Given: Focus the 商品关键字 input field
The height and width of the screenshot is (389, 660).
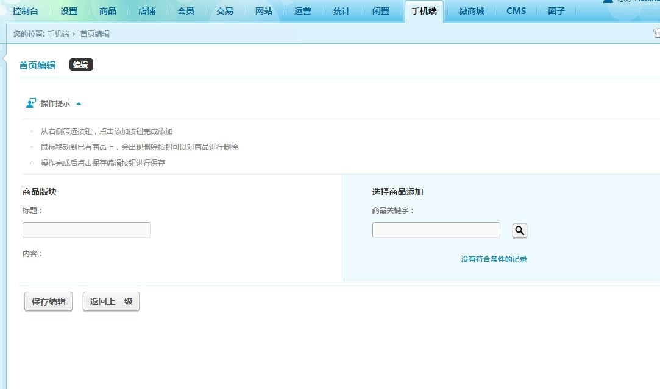Looking at the screenshot, I should 436,230.
